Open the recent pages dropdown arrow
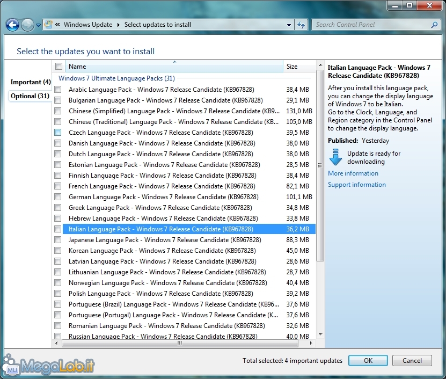Viewport: 446px width, 379px height. (39, 25)
